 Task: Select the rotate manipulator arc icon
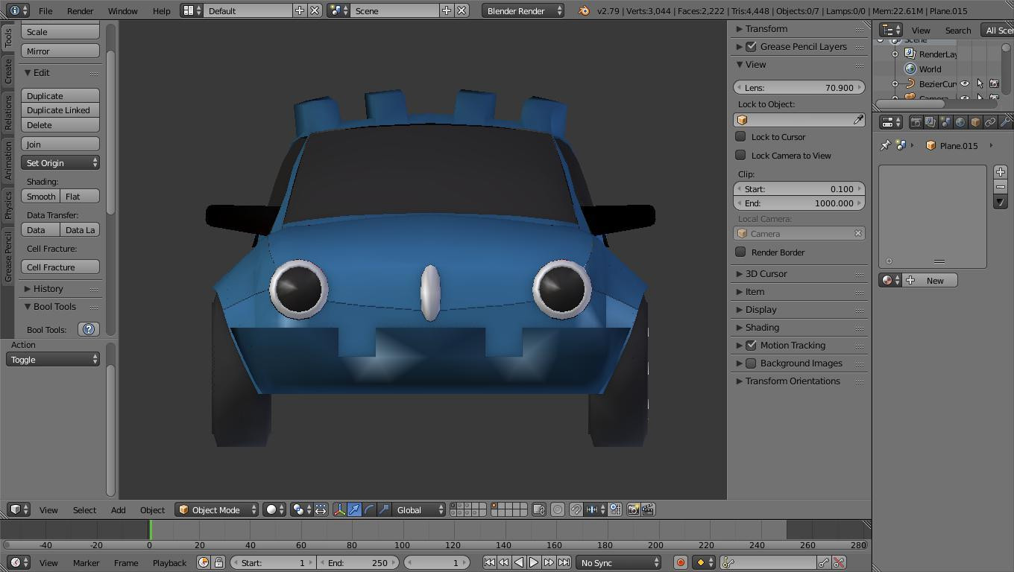coord(369,509)
